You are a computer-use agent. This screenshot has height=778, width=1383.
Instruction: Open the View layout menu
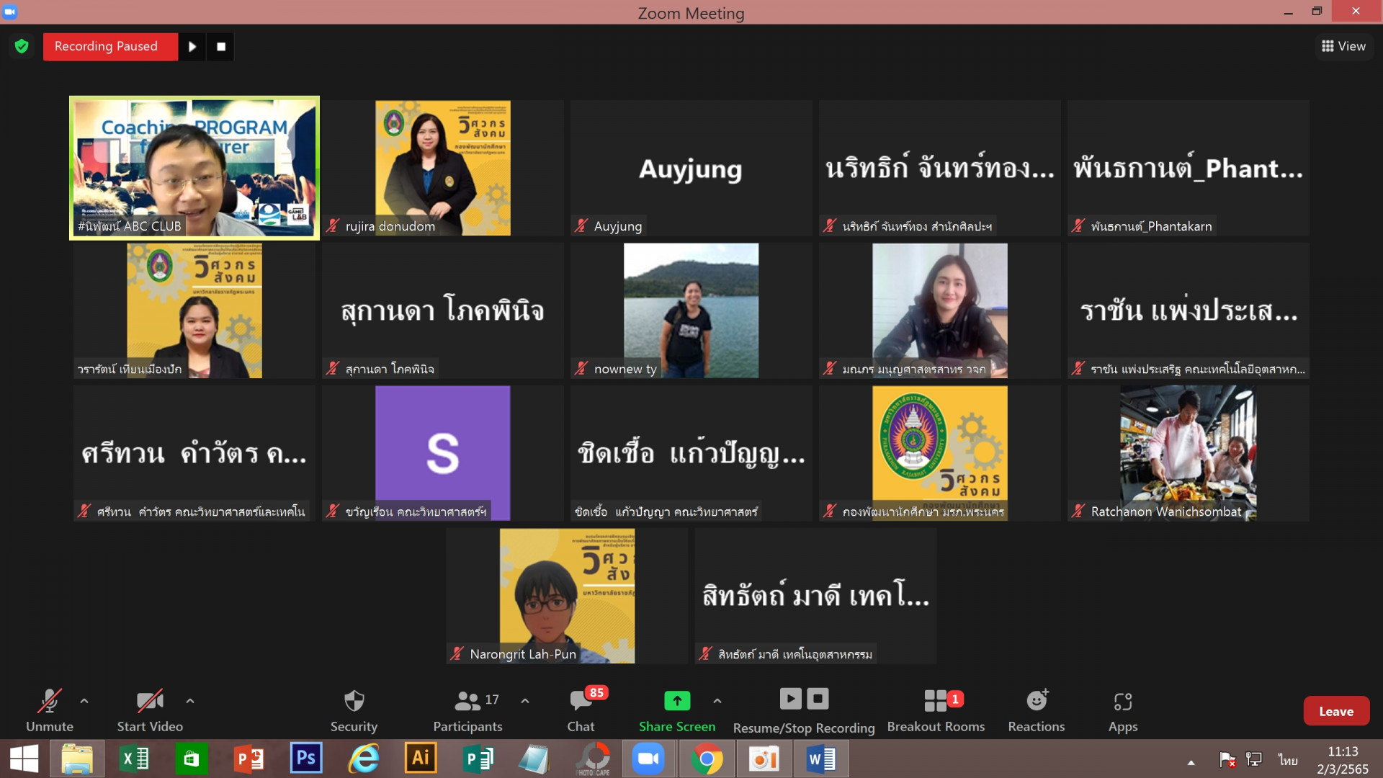[1343, 46]
